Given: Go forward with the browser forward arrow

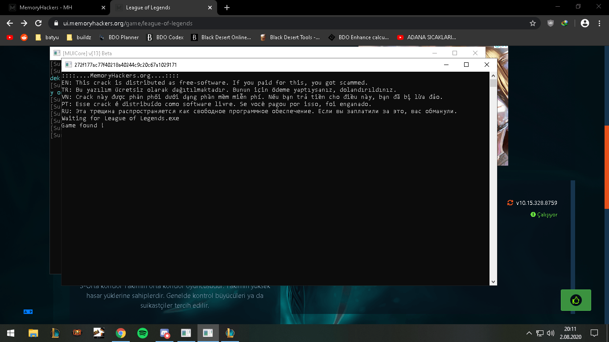Looking at the screenshot, I should point(24,23).
